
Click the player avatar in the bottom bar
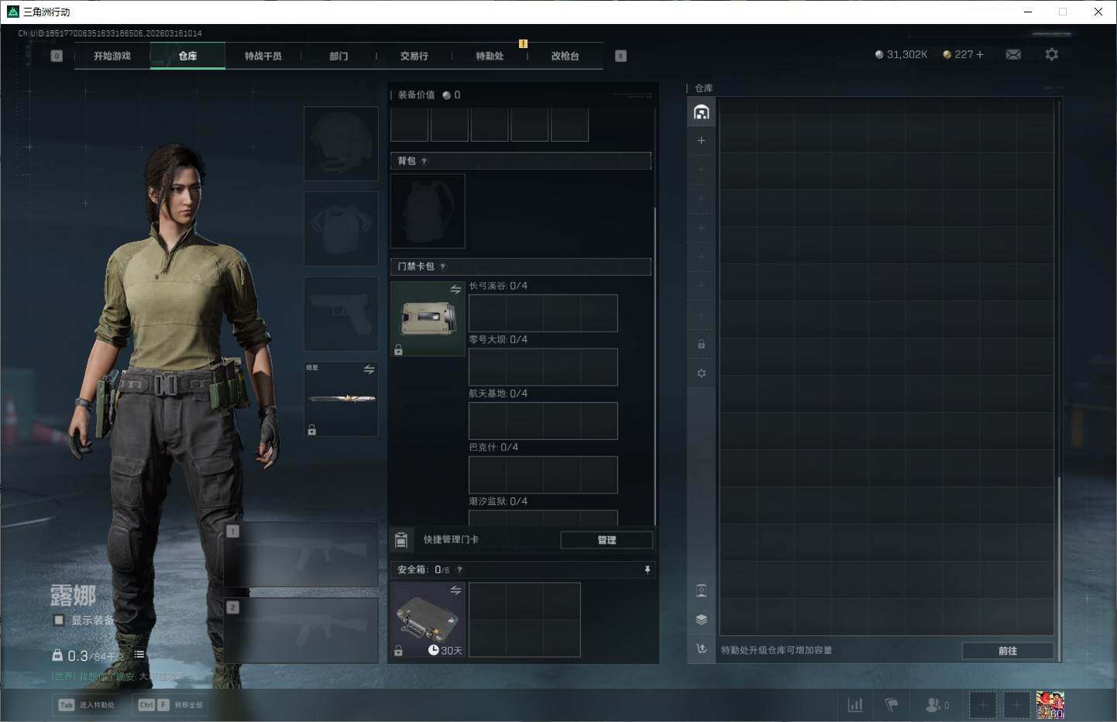[1050, 705]
